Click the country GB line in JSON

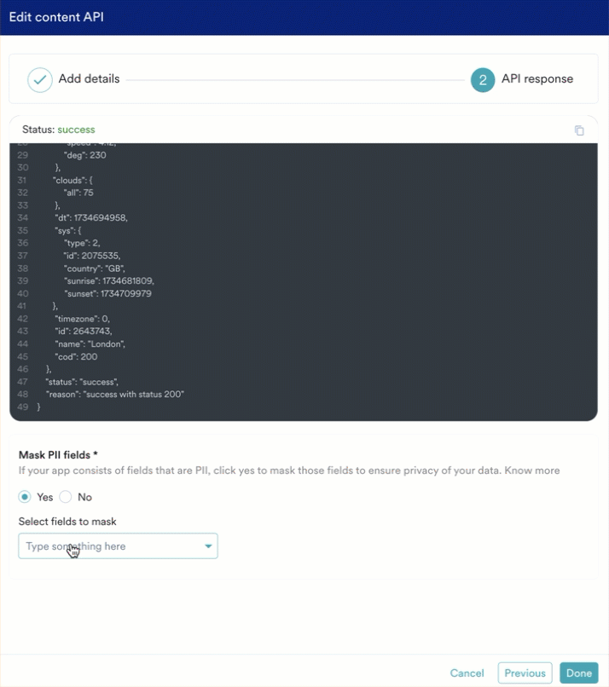coord(95,268)
